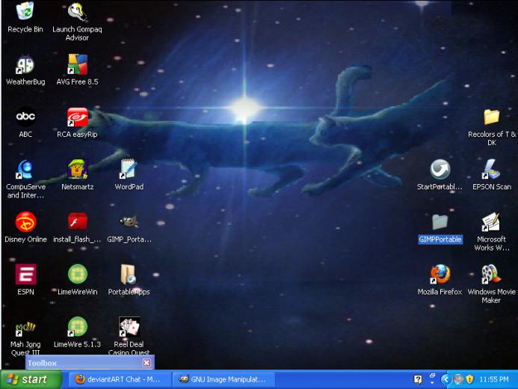Expand hidden system tray icons arrow

[445, 379]
